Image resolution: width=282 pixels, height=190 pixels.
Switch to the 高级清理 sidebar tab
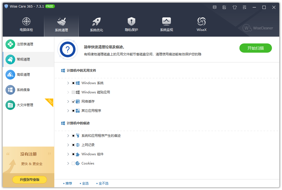[x=22, y=74]
